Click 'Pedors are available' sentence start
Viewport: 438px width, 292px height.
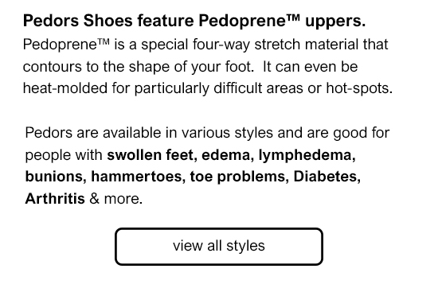(x=93, y=133)
